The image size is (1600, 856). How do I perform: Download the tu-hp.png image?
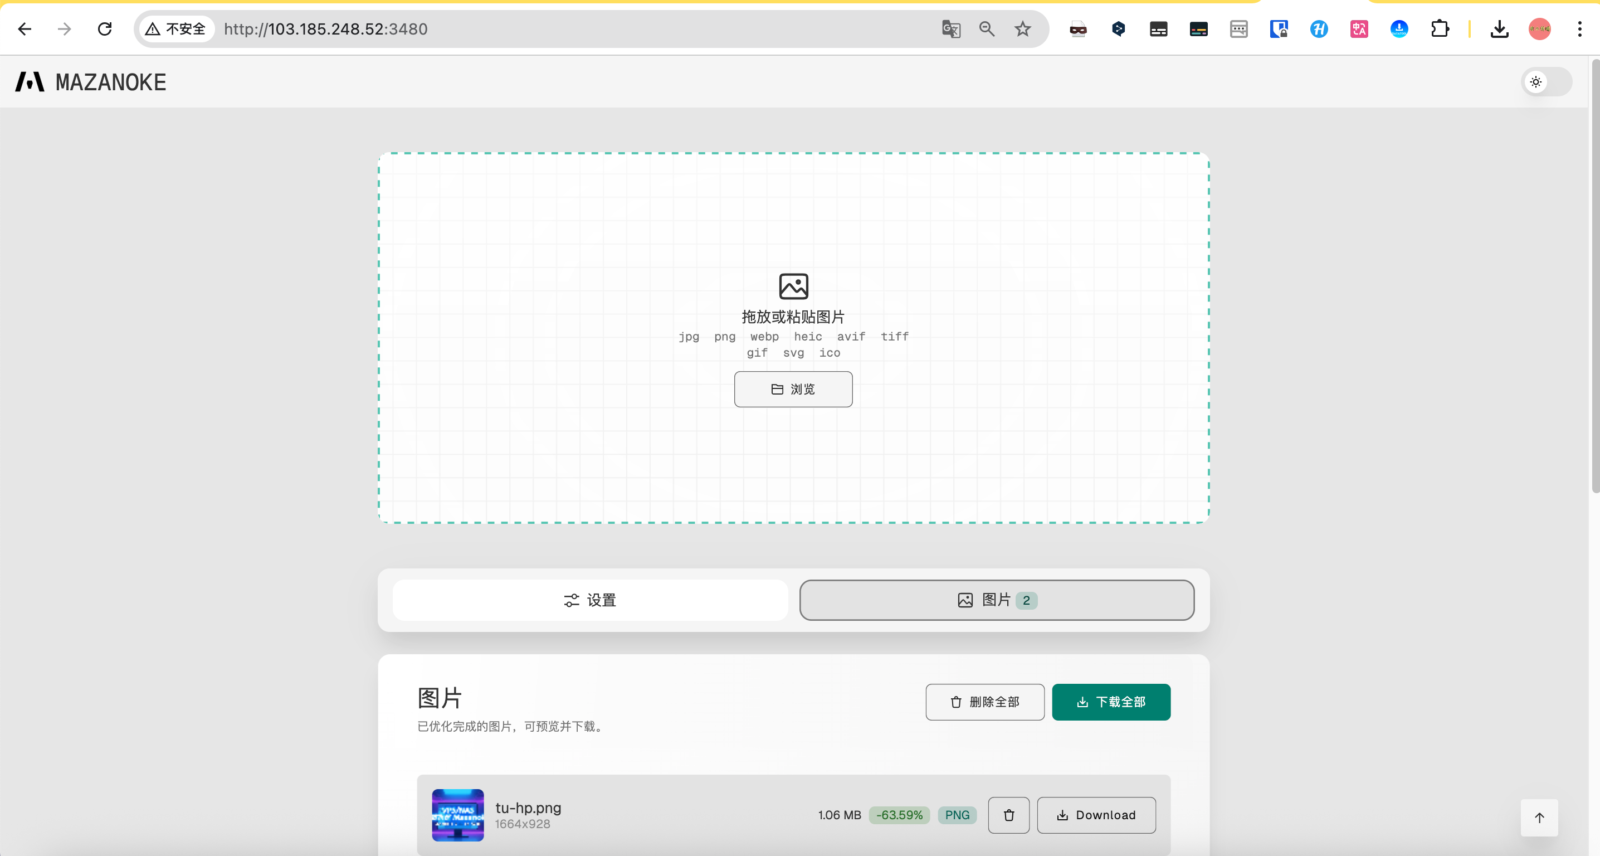[1096, 815]
